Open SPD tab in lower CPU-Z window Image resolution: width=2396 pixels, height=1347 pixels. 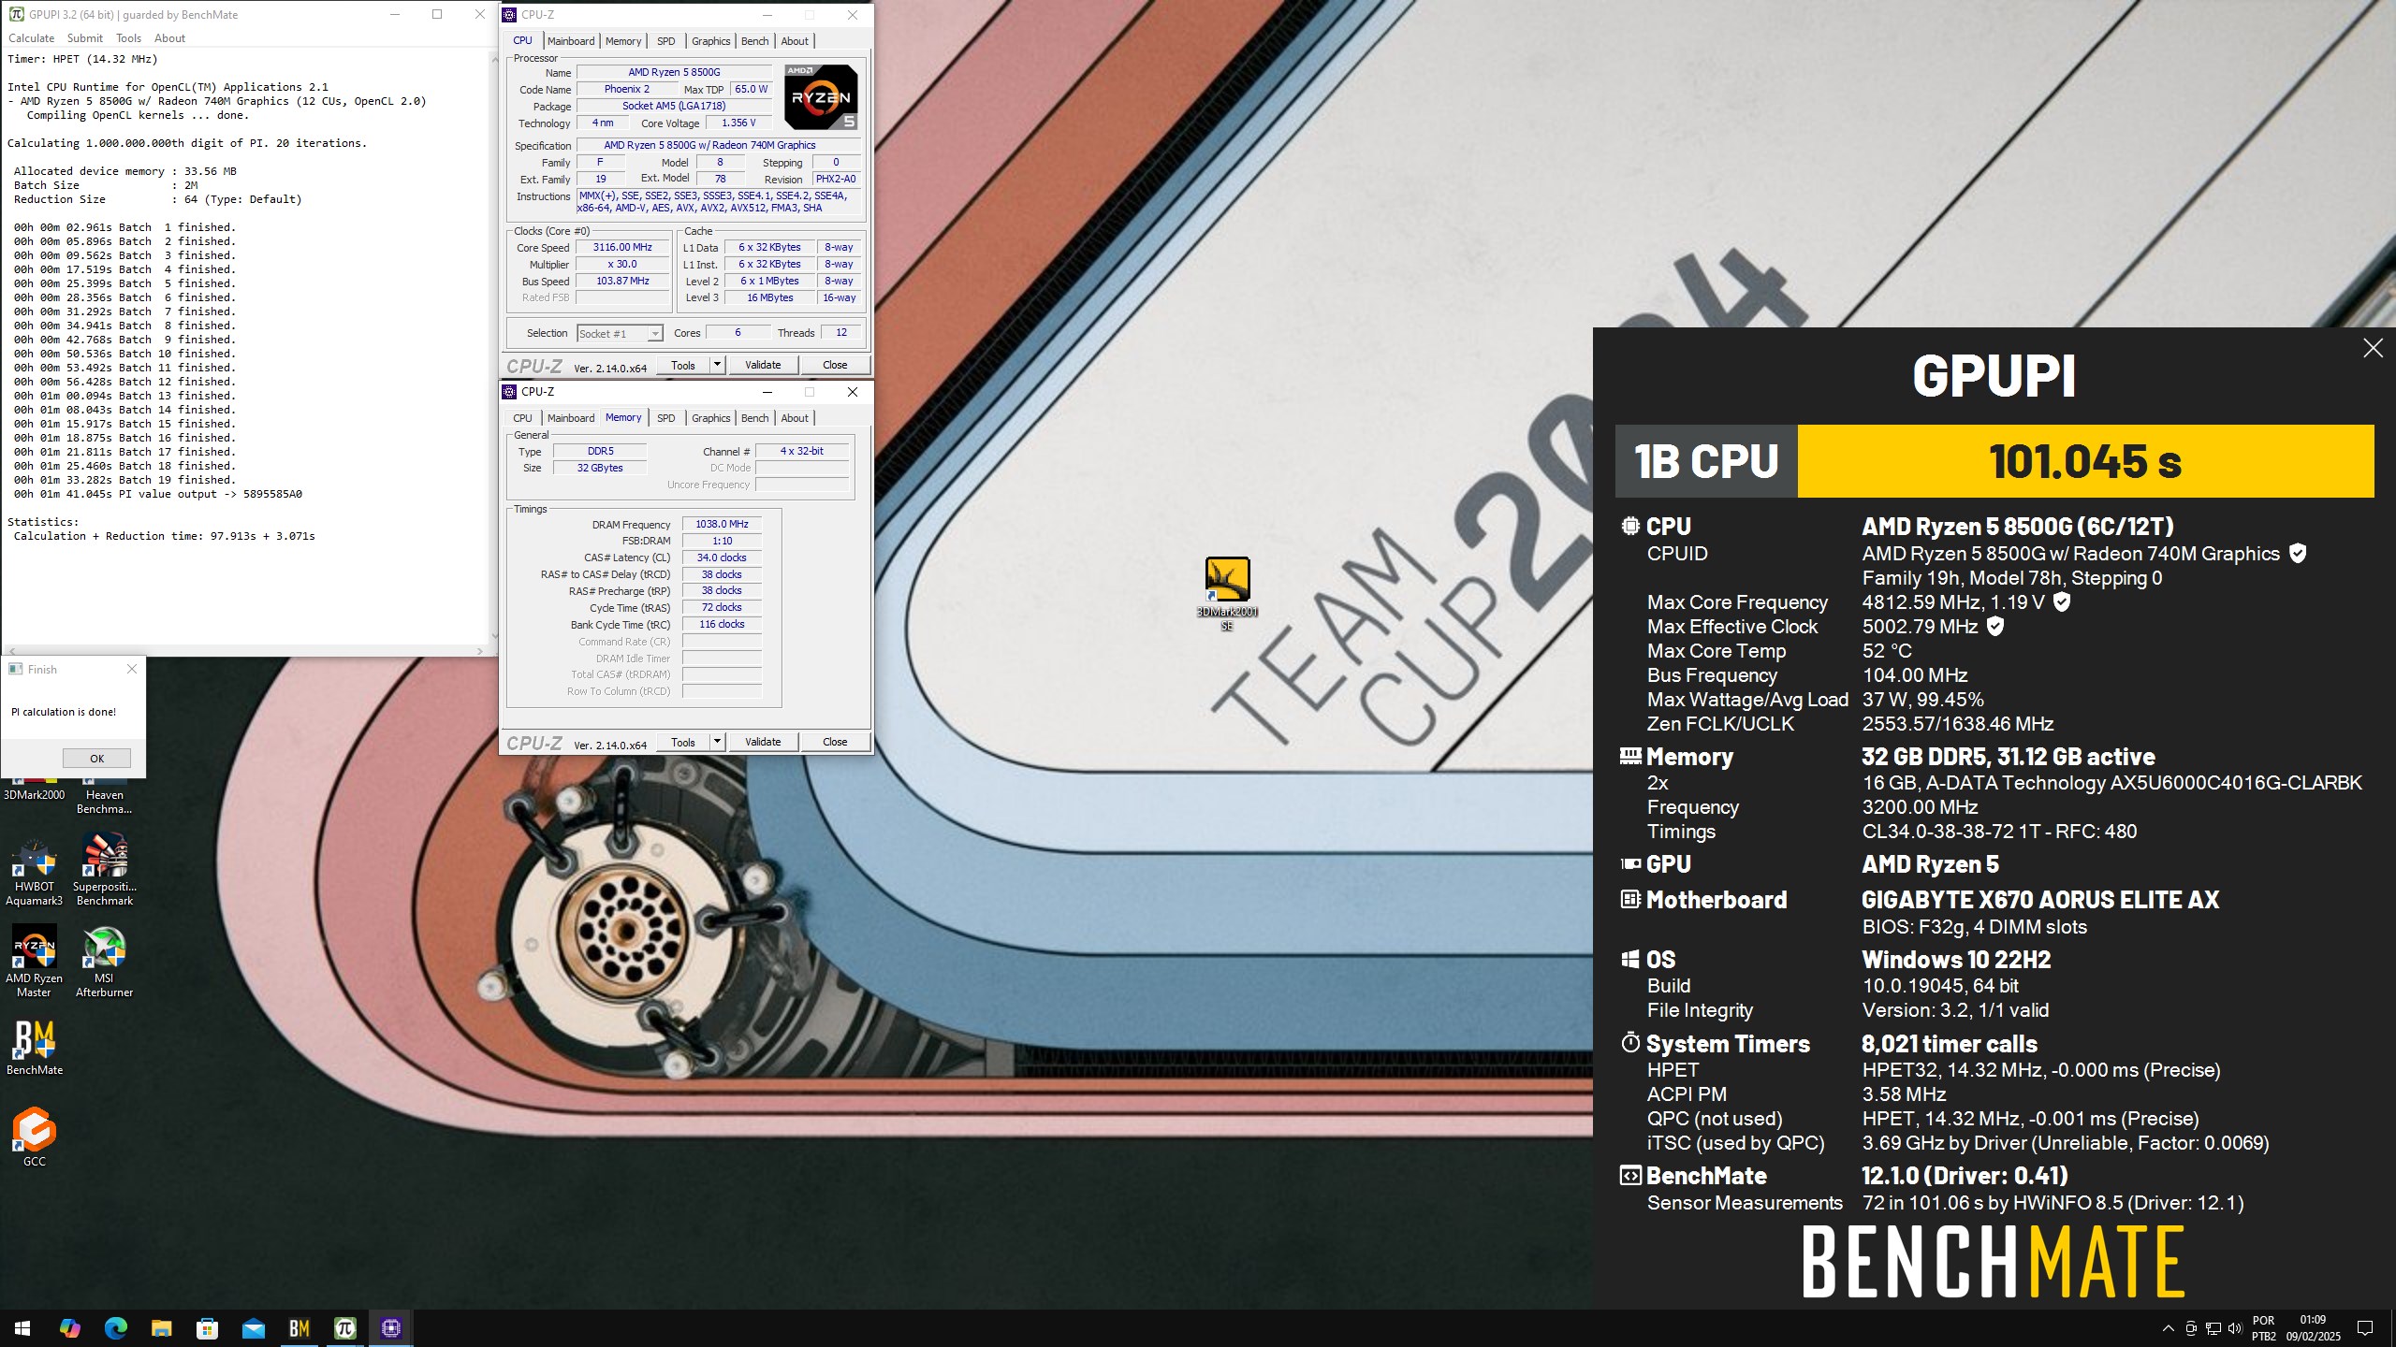point(665,418)
